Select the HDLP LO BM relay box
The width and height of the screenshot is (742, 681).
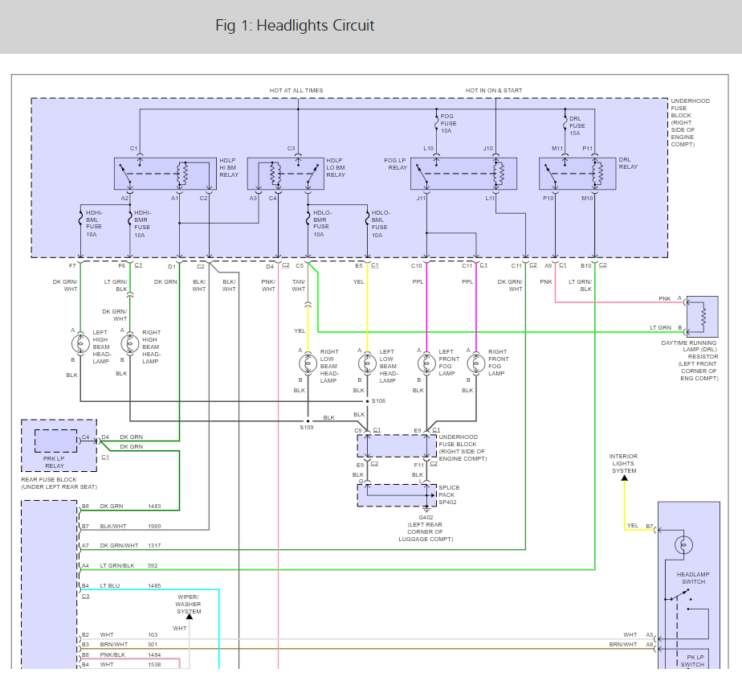pyautogui.click(x=286, y=174)
